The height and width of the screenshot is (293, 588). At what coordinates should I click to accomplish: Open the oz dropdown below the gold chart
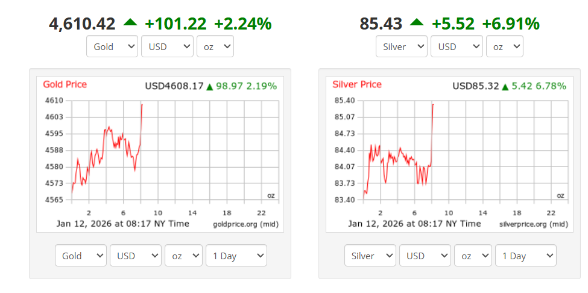pos(184,256)
